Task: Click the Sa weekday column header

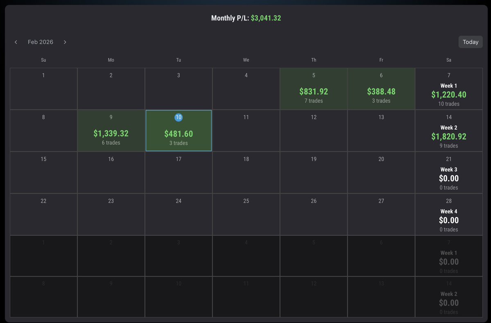Action: point(449,60)
